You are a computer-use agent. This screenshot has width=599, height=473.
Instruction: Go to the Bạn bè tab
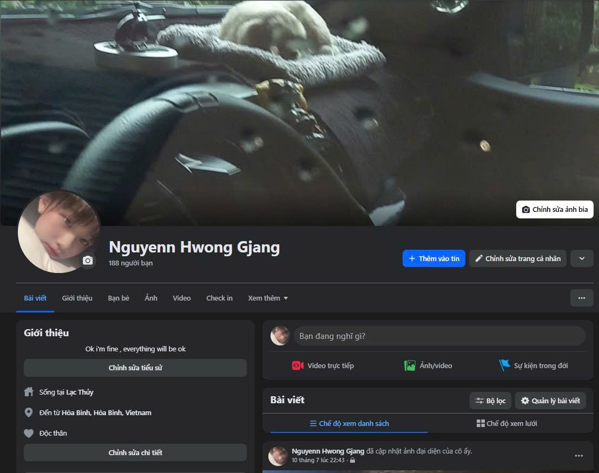[x=119, y=298]
